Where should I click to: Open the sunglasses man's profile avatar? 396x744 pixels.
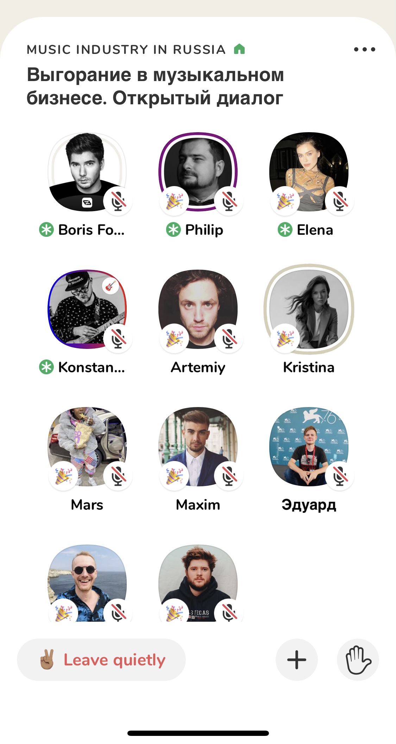pyautogui.click(x=87, y=583)
